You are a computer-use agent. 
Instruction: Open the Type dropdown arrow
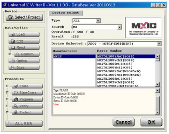98,21
